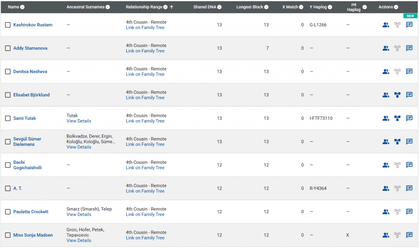Expand View Details for Paulette Crockett surnames
Screen dimensions: 419x248
coord(79,214)
